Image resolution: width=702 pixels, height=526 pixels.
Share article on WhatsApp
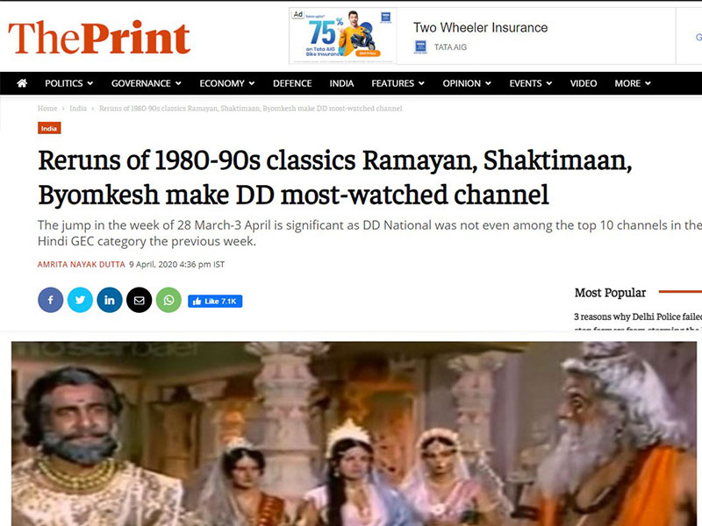click(168, 300)
